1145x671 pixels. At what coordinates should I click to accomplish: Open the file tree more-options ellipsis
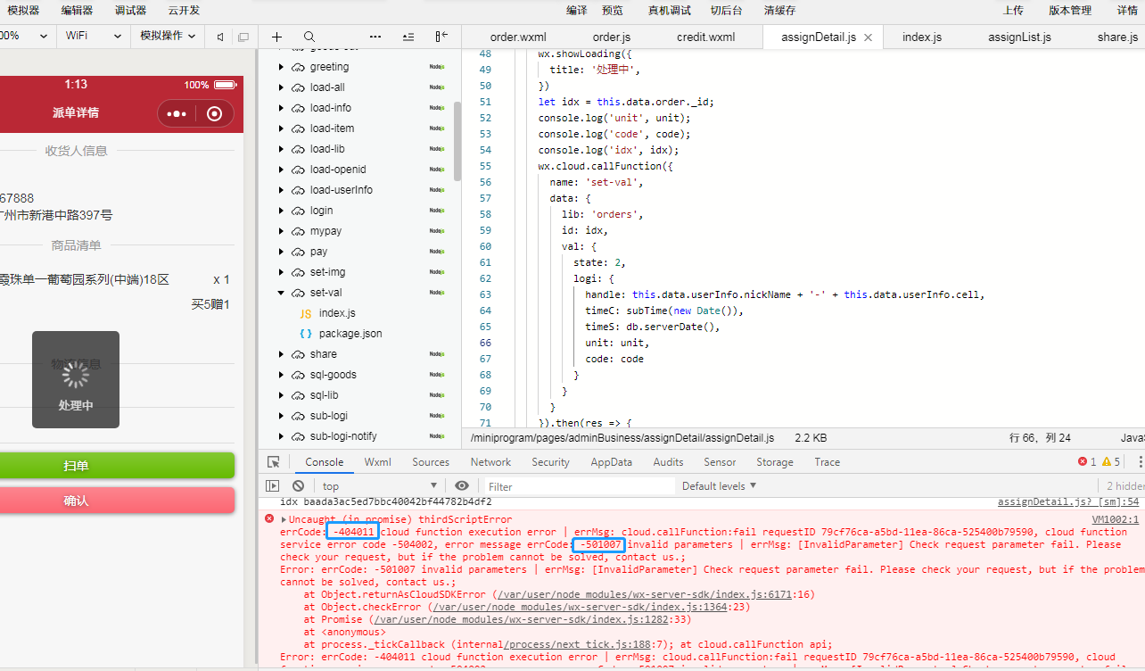[x=375, y=37]
